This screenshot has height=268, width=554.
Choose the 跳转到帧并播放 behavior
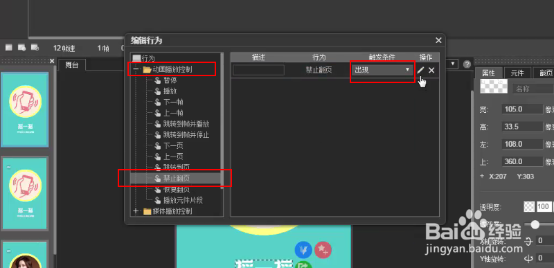(x=186, y=124)
